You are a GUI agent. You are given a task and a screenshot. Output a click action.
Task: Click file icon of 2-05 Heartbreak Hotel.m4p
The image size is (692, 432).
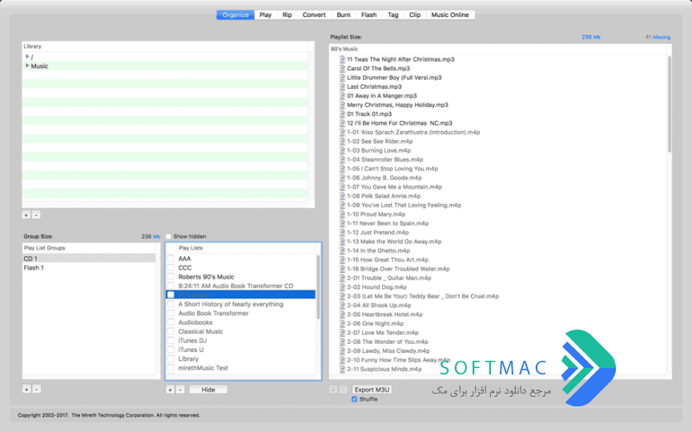click(342, 314)
